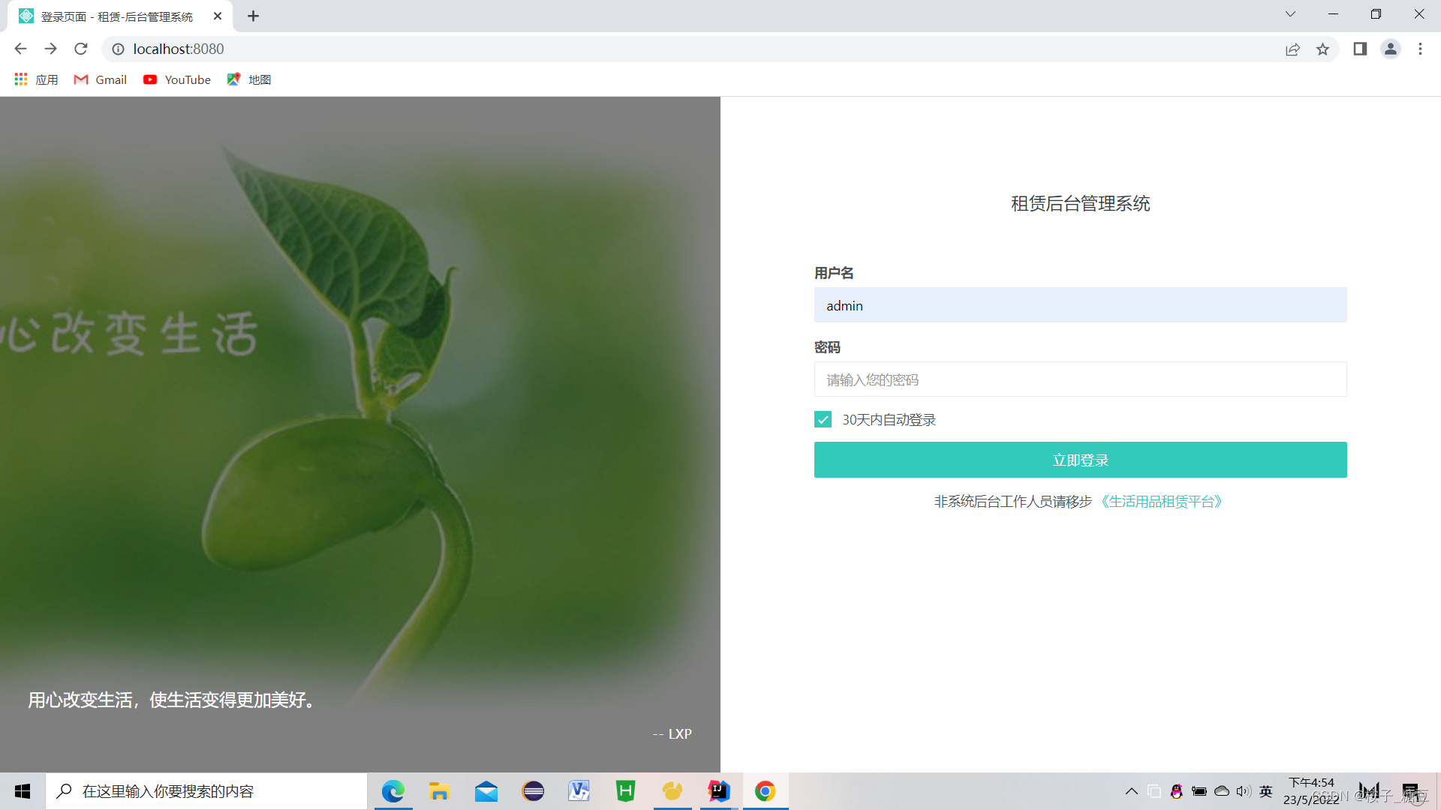Toggle the 英 input language indicator
The height and width of the screenshot is (810, 1441).
pyautogui.click(x=1266, y=790)
